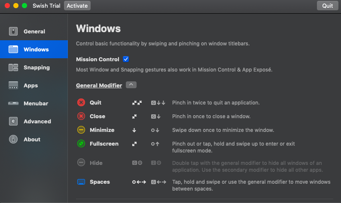Click the red Quit gesture icon
The width and height of the screenshot is (341, 203).
(x=81, y=103)
